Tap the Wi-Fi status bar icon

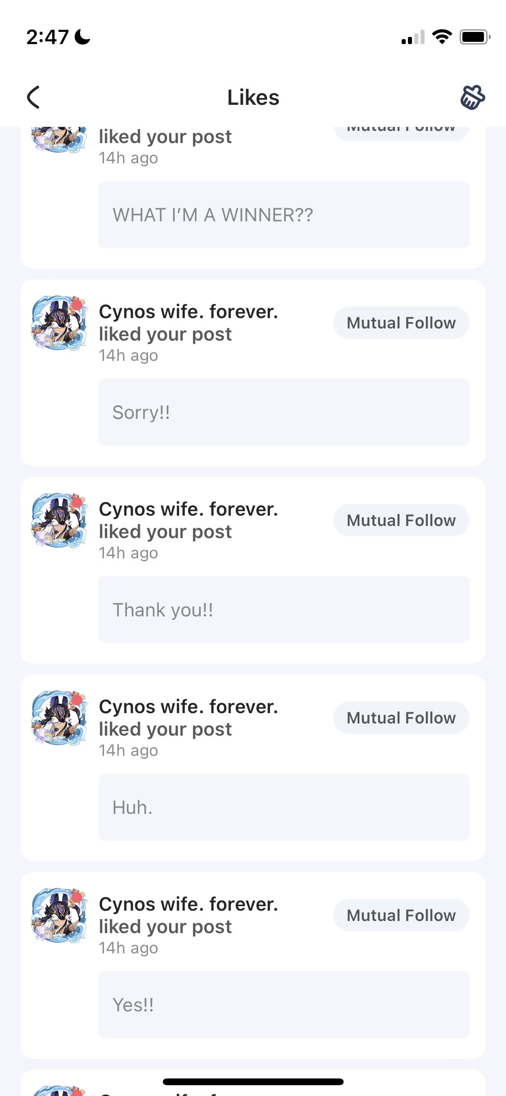pyautogui.click(x=442, y=37)
